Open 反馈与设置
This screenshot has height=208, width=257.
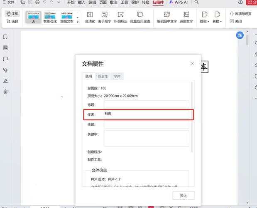pos(241,14)
